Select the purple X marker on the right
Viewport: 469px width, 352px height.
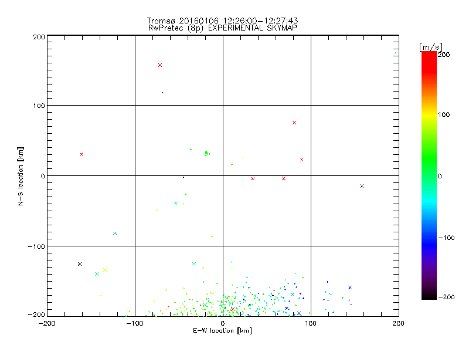tap(362, 186)
